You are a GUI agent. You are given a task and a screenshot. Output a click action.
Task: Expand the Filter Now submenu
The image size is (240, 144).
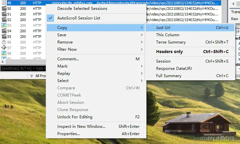coord(96,49)
